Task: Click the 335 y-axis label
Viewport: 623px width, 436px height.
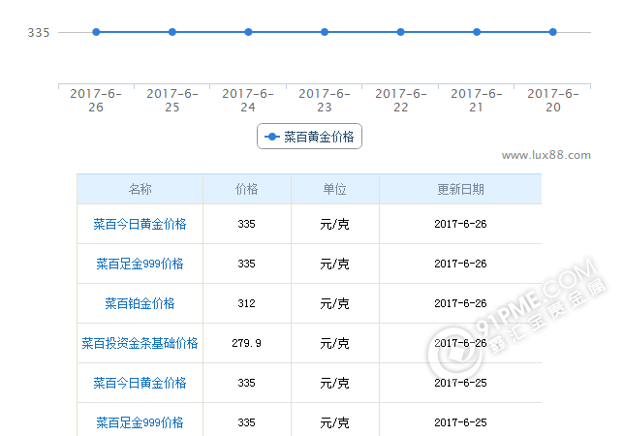Action: click(x=39, y=33)
